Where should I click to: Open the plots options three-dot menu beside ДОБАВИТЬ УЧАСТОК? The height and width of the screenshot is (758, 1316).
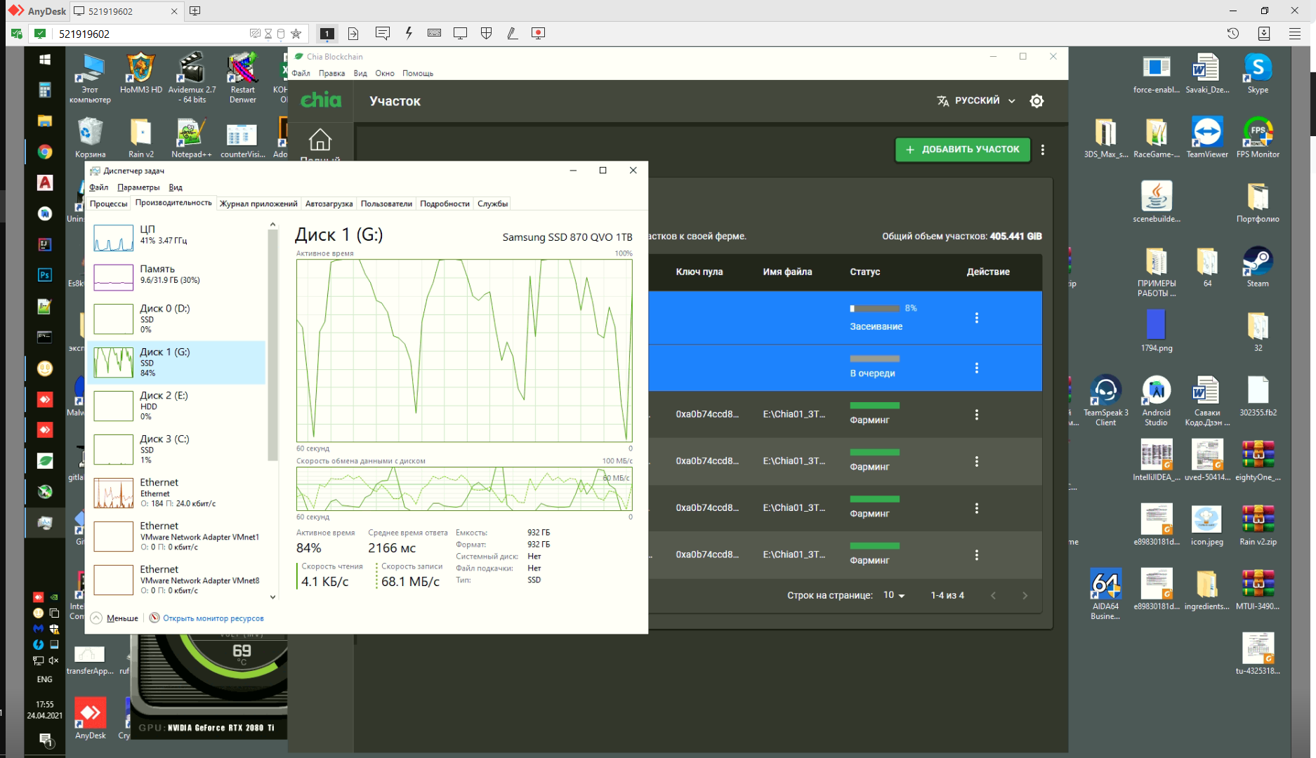(x=1043, y=149)
